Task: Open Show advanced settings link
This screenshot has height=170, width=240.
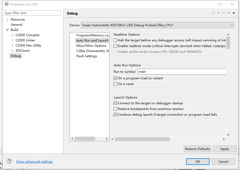Action: coord(34,162)
